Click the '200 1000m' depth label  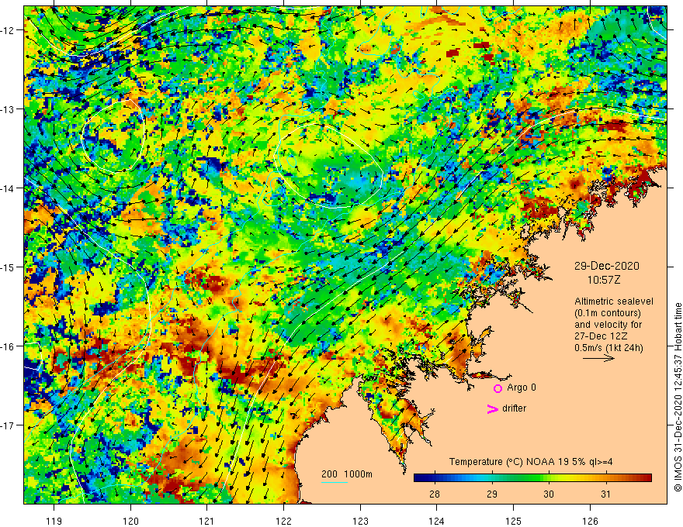347,474
